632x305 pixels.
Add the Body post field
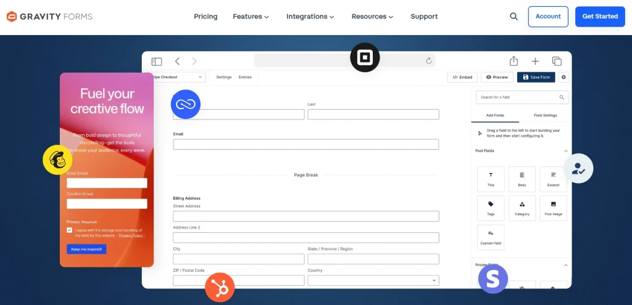coord(522,179)
